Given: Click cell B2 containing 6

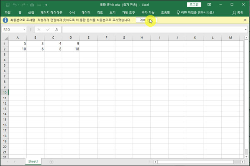Looking at the screenshot, I should (x=35, y=49).
